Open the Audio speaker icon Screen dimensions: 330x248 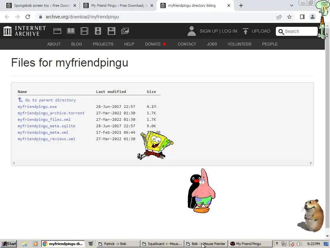98,31
